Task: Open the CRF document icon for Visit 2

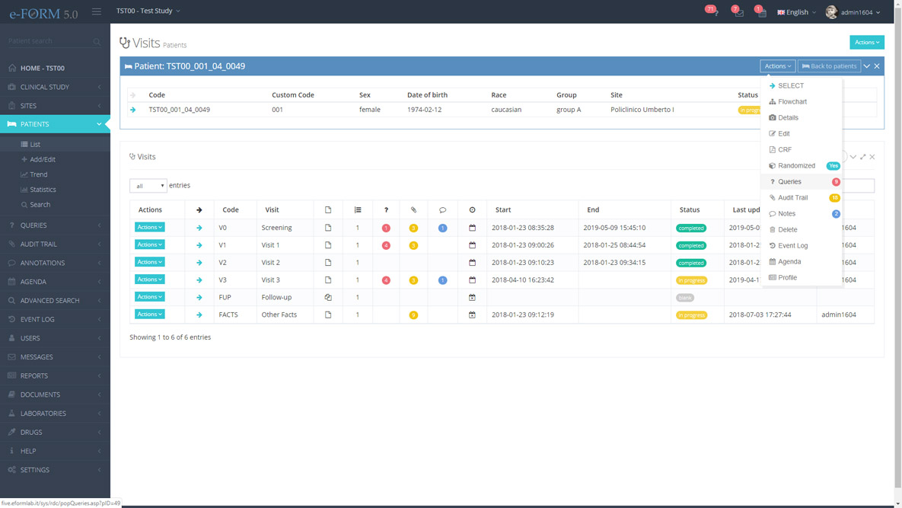Action: click(x=328, y=263)
